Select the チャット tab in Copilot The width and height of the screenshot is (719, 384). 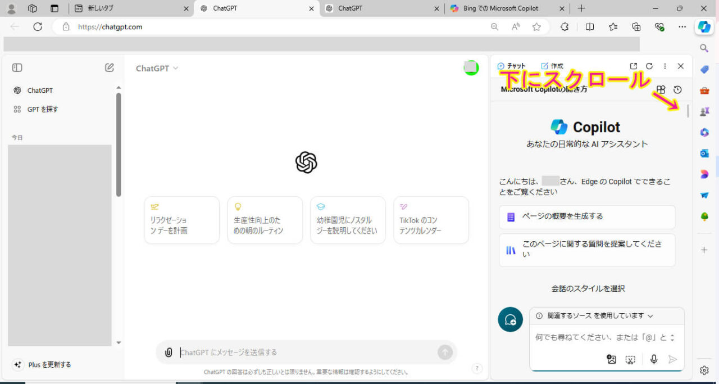511,66
